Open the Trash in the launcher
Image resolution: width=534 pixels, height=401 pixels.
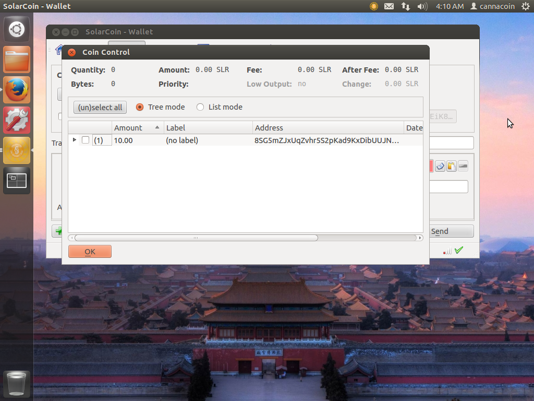pos(17,384)
